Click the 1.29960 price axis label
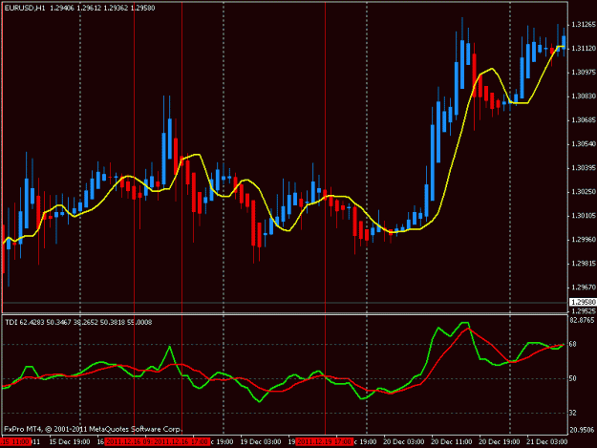 [x=583, y=240]
